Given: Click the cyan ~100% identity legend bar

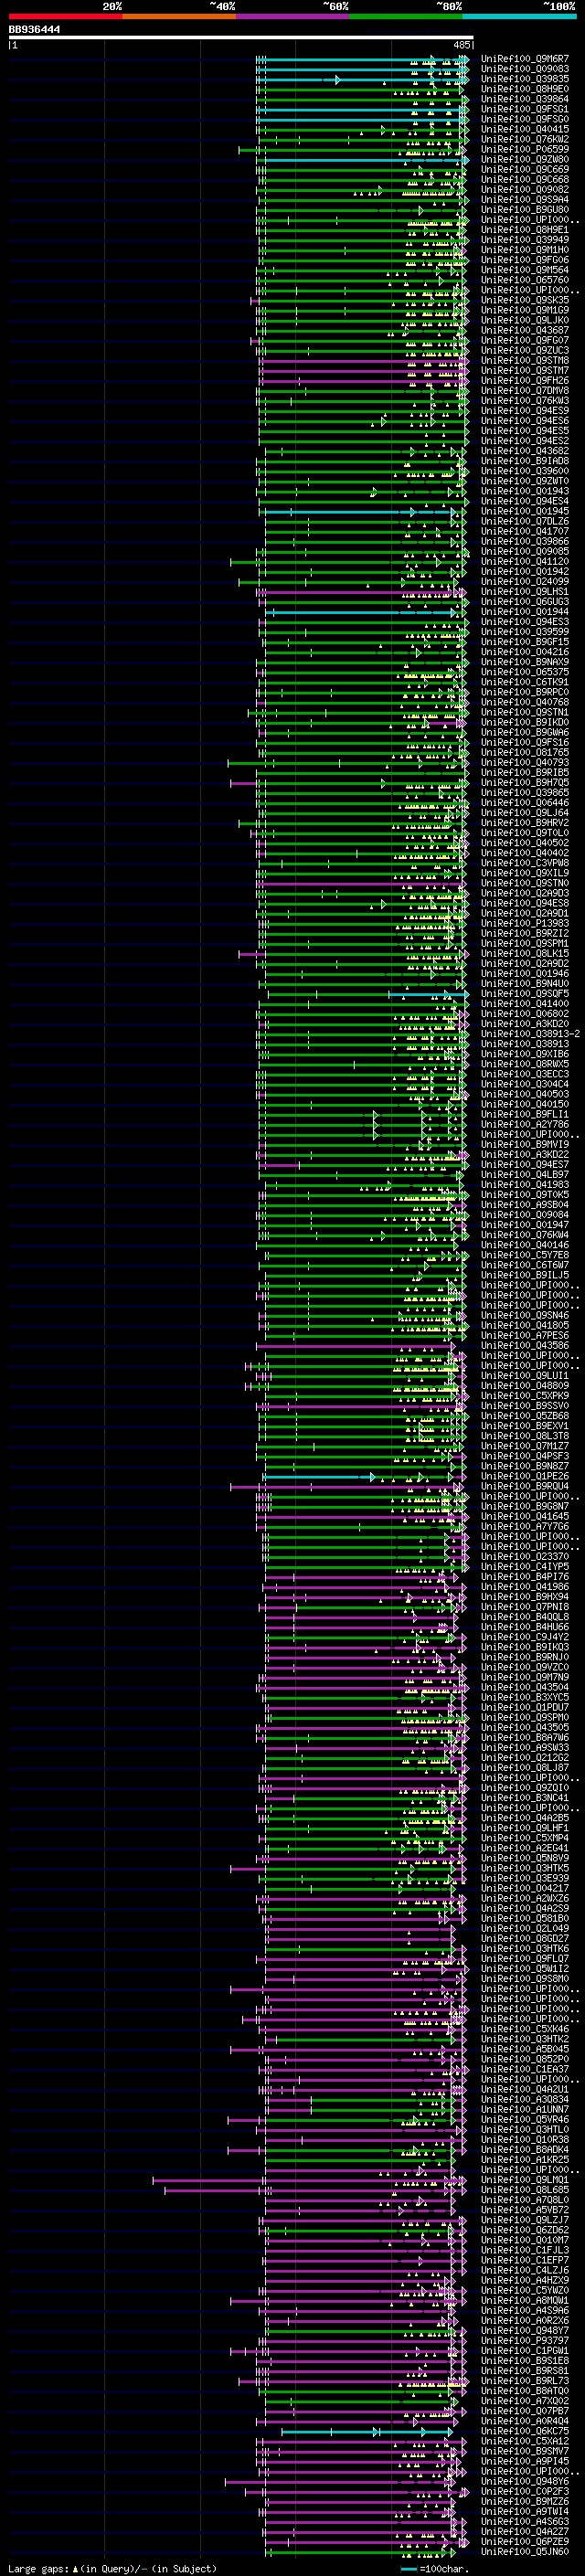Looking at the screenshot, I should click(519, 16).
